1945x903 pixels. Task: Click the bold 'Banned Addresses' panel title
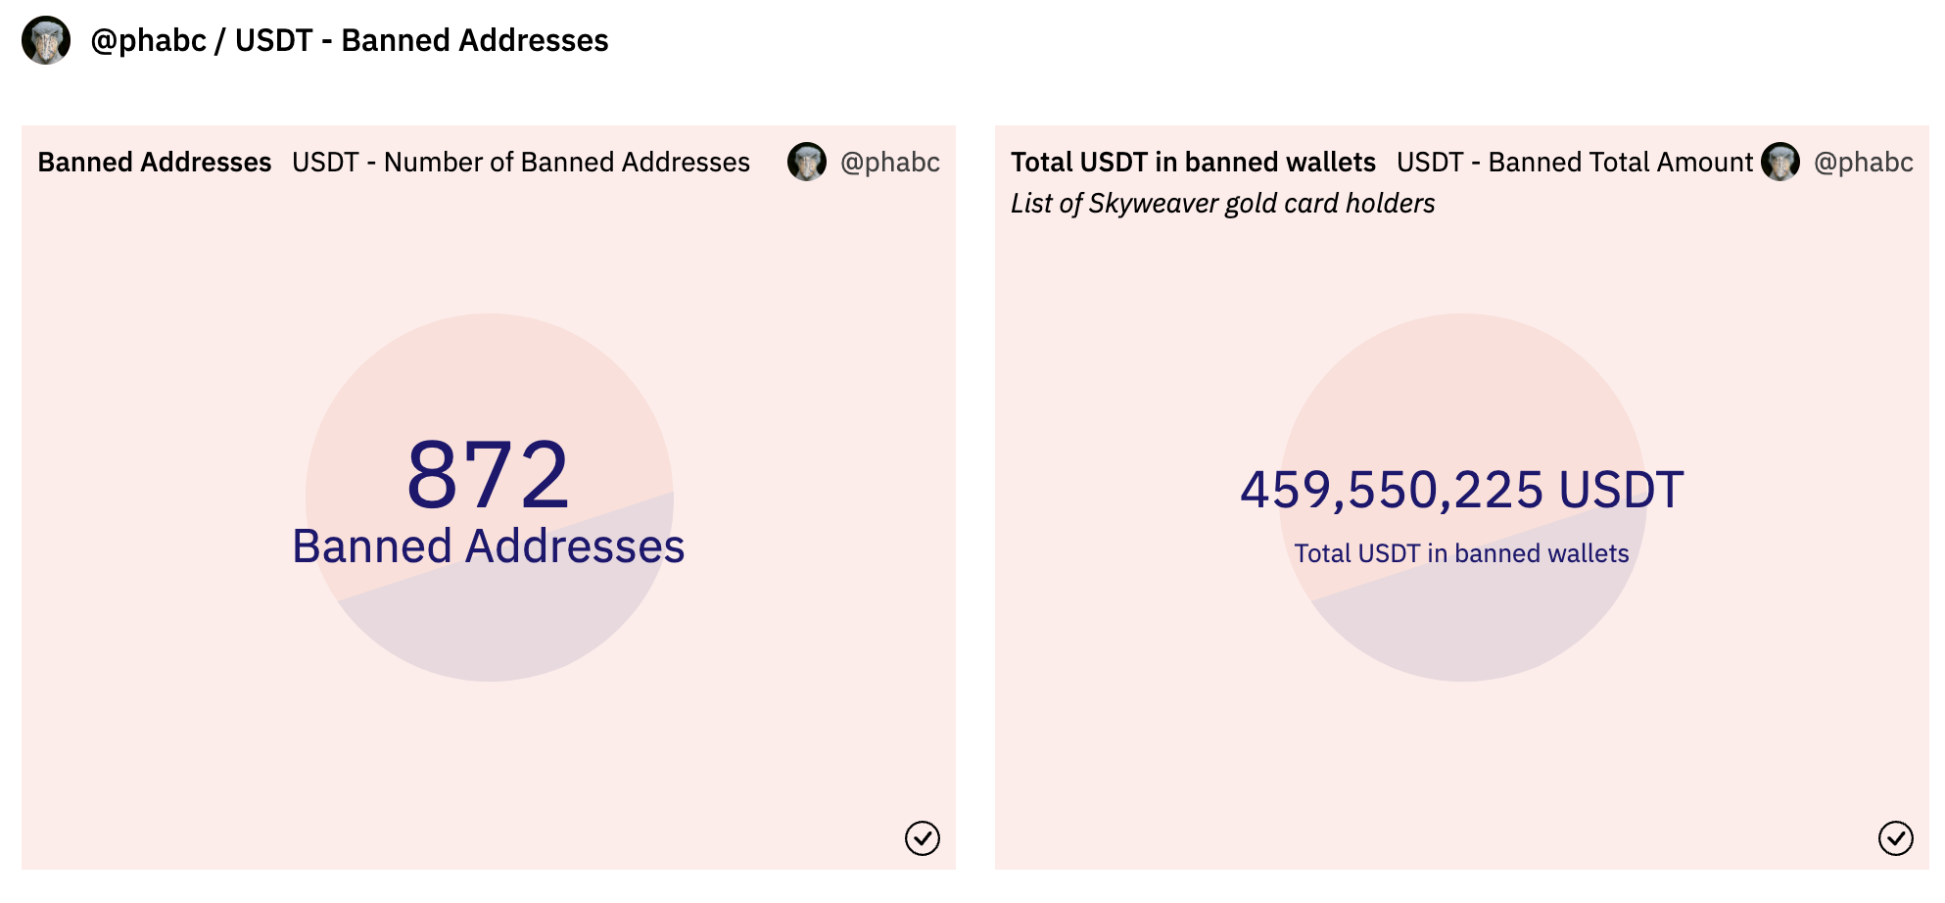click(x=155, y=162)
